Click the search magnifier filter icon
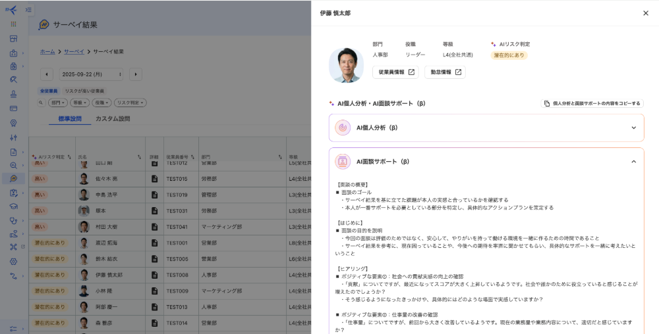Image resolution: width=659 pixels, height=334 pixels. point(41,103)
